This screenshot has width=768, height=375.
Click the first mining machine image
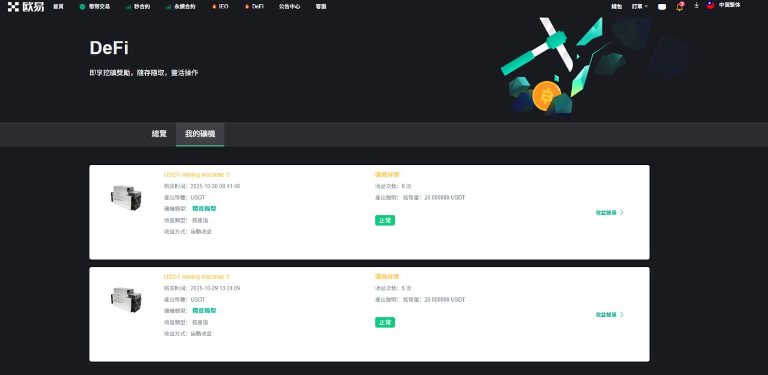pos(126,197)
